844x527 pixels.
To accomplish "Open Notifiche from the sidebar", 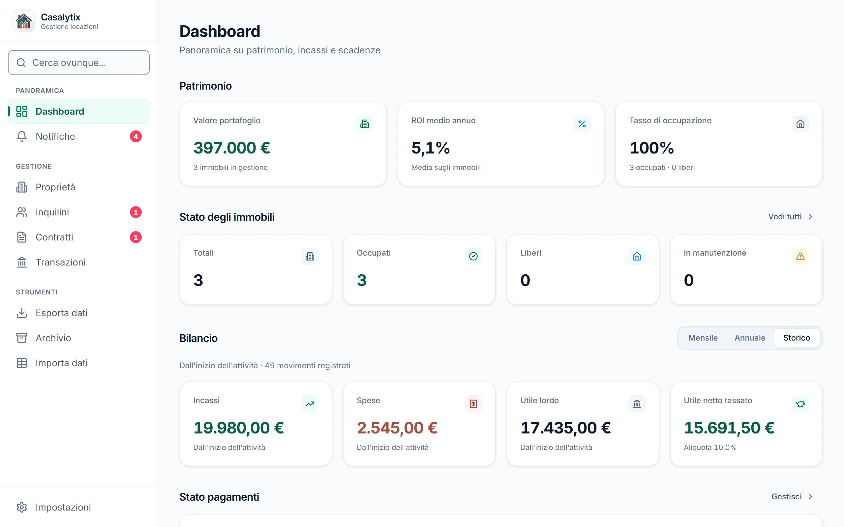I will pos(79,136).
